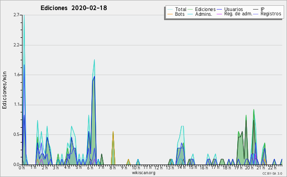Click the 2.2 y-axis value
287x177 pixels.
pyautogui.click(x=16, y=45)
